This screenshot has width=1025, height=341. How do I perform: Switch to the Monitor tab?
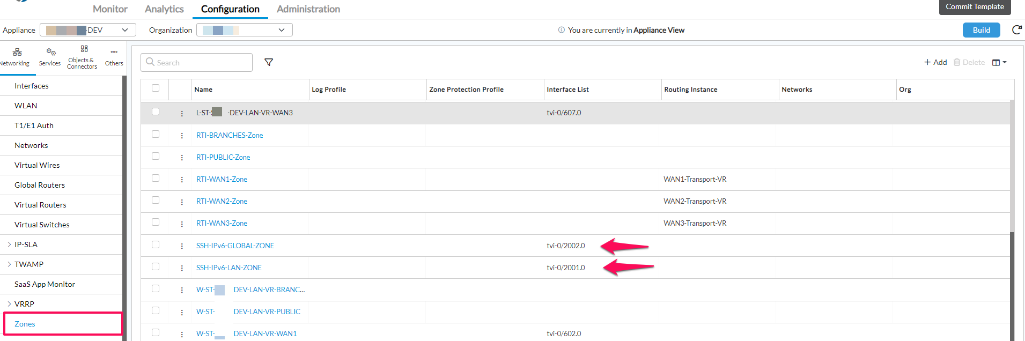[110, 9]
